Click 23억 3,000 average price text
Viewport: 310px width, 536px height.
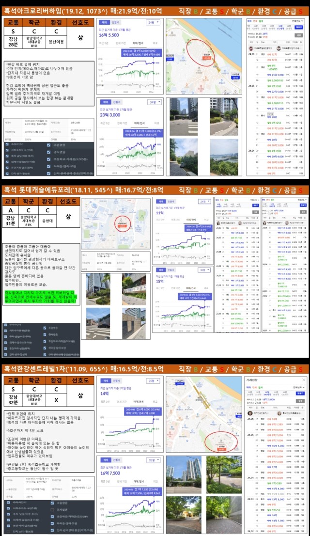point(110,115)
